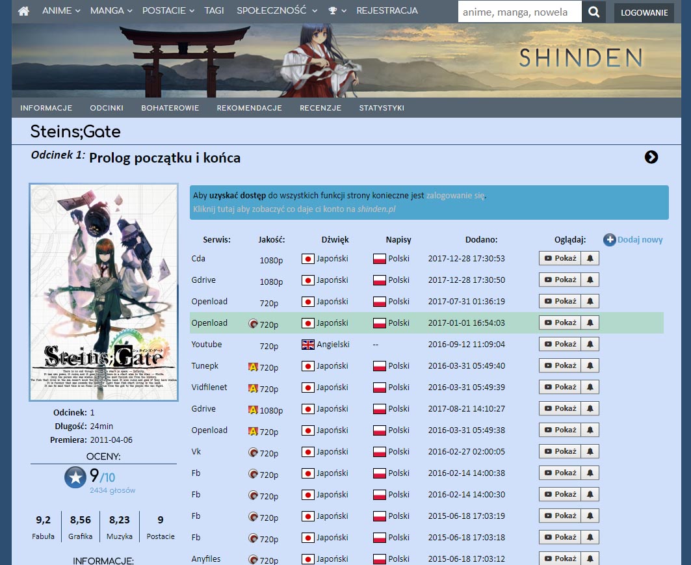The image size is (691, 565).
Task: Click the magnifier search button
Action: (x=593, y=12)
